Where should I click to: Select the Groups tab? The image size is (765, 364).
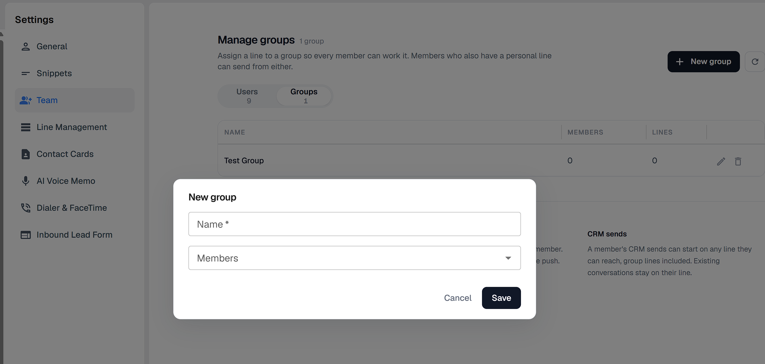click(x=304, y=96)
